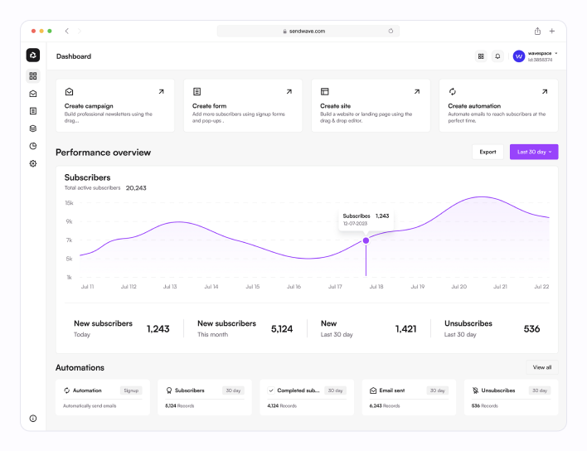587x451 pixels.
Task: Open a new tab with plus icon
Action: pyautogui.click(x=552, y=31)
